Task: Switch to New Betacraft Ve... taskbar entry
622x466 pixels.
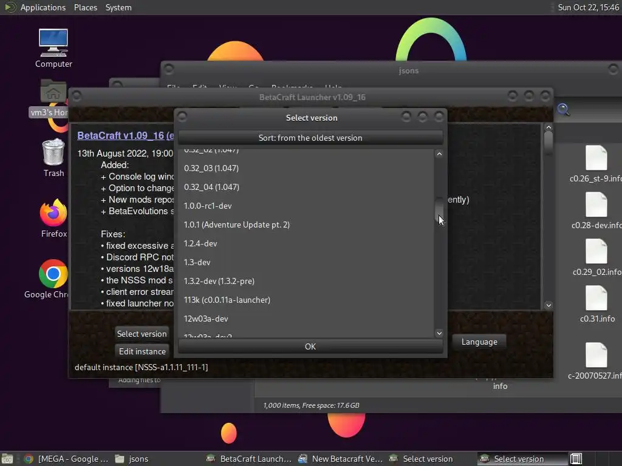Action: point(341,459)
